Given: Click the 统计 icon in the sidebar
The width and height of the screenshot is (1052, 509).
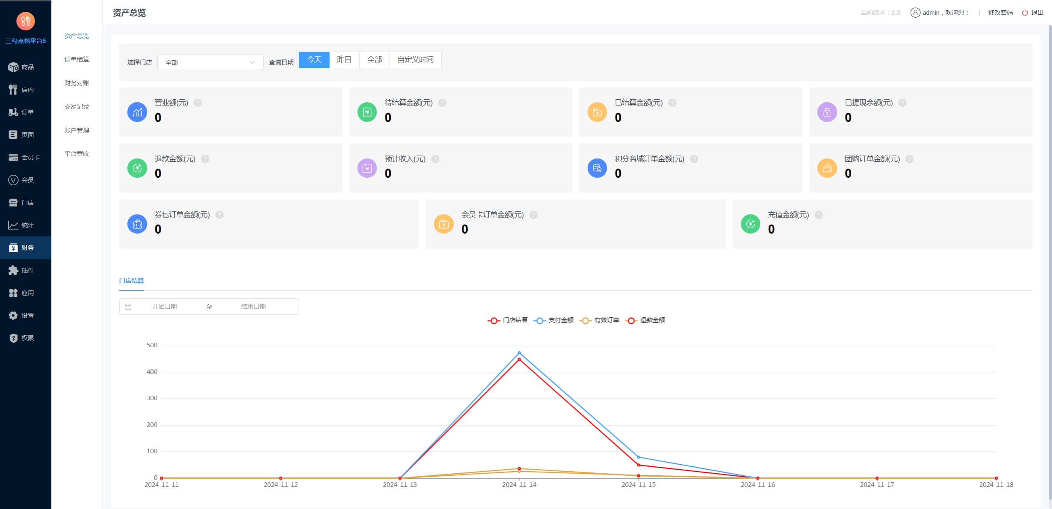Looking at the screenshot, I should (25, 225).
